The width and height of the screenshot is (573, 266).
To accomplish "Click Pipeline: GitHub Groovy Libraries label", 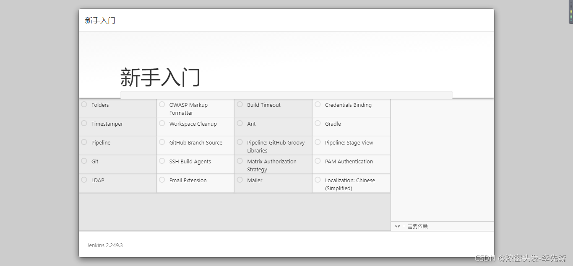I will click(276, 147).
